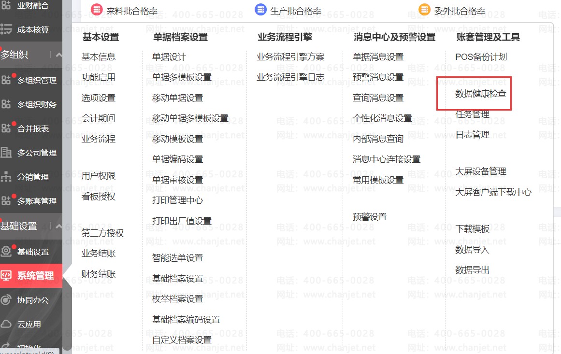Click the 系统管理 monitor icon

(6, 275)
